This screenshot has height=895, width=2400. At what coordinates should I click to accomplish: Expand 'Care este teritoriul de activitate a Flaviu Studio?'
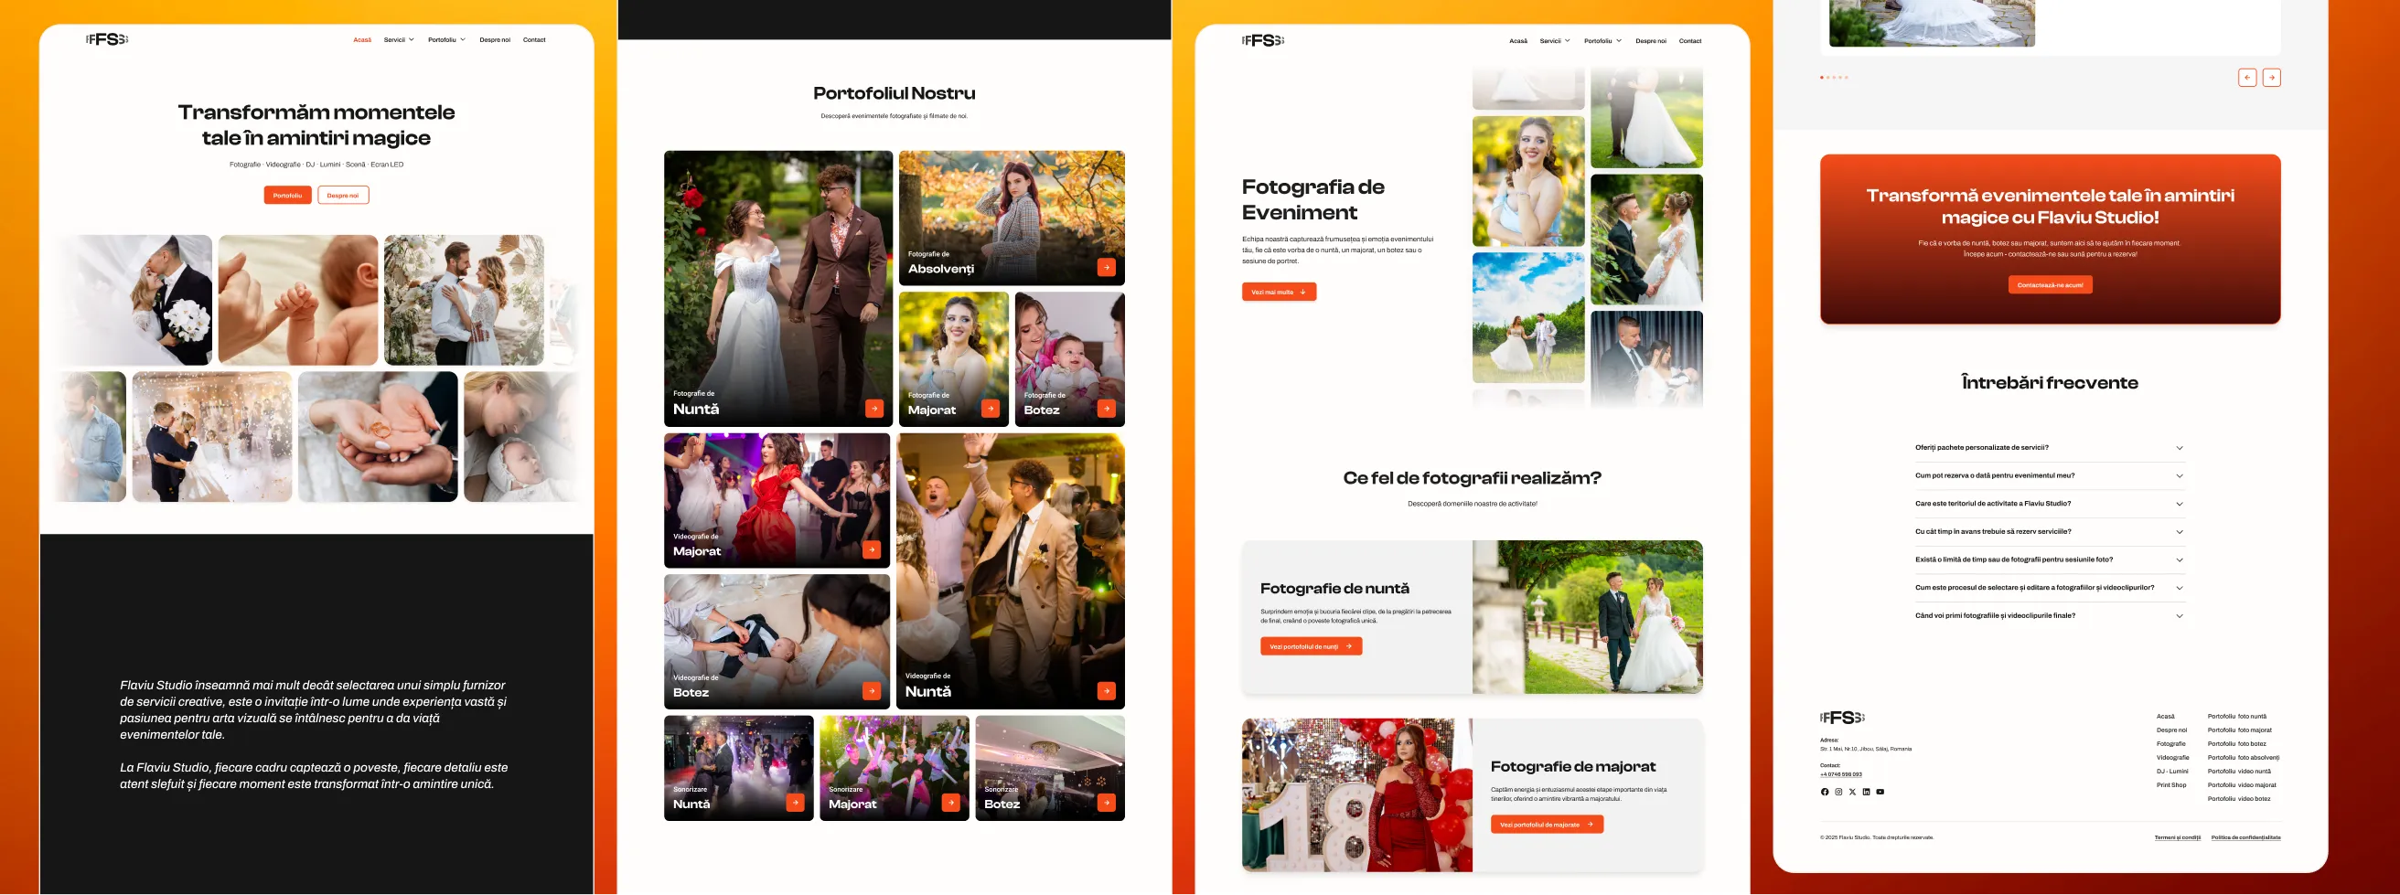(x=2050, y=504)
